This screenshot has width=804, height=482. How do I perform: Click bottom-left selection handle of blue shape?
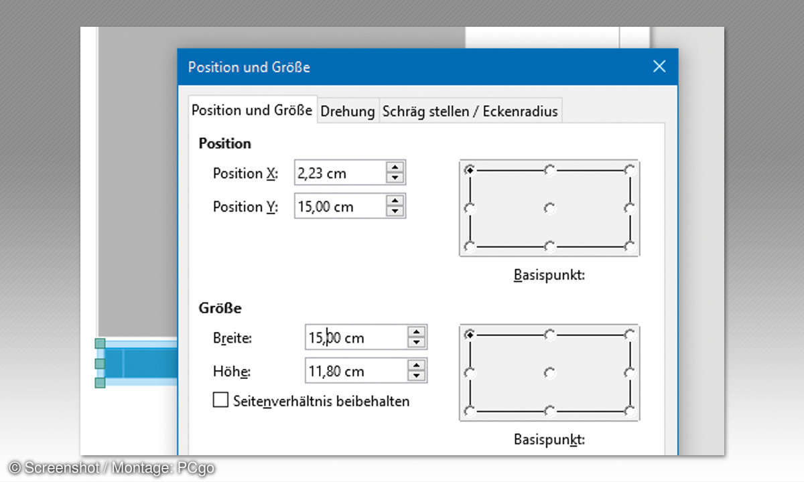(x=100, y=383)
